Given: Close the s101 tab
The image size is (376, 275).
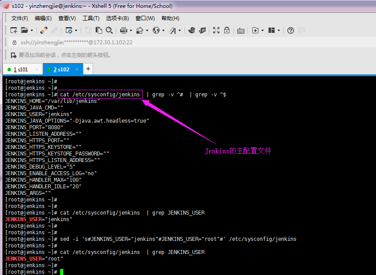Looking at the screenshot, I should click(x=37, y=70).
